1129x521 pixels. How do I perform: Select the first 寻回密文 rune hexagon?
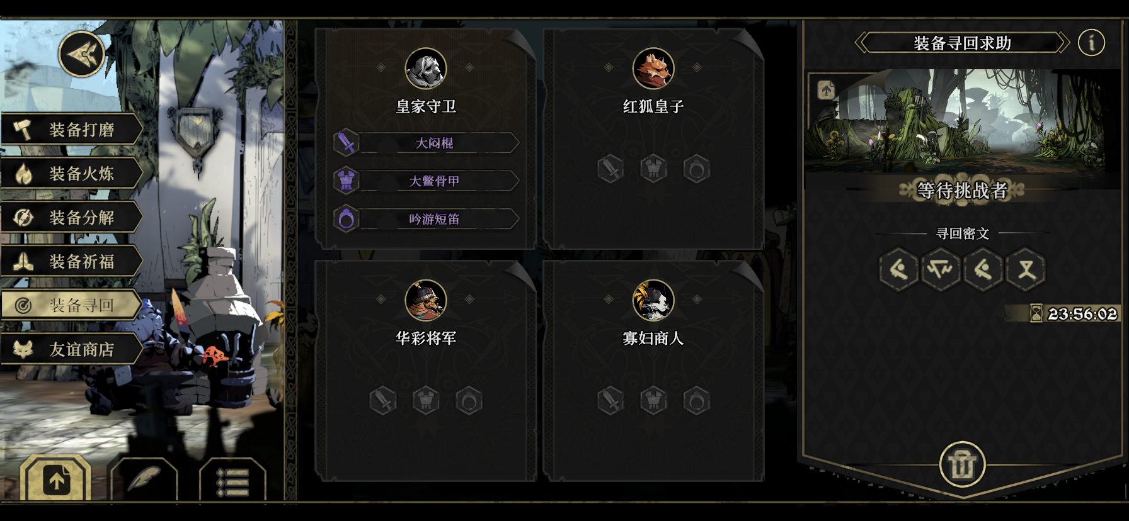tap(898, 270)
